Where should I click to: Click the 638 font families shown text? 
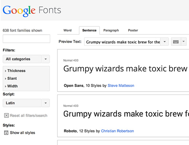point(23,30)
